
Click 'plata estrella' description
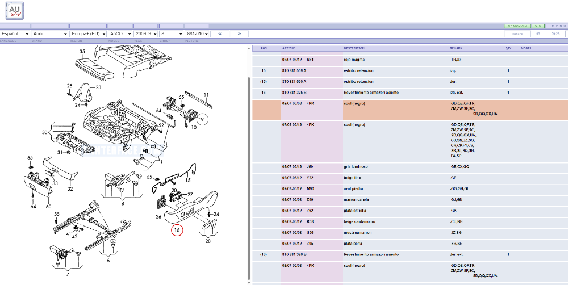(355, 211)
